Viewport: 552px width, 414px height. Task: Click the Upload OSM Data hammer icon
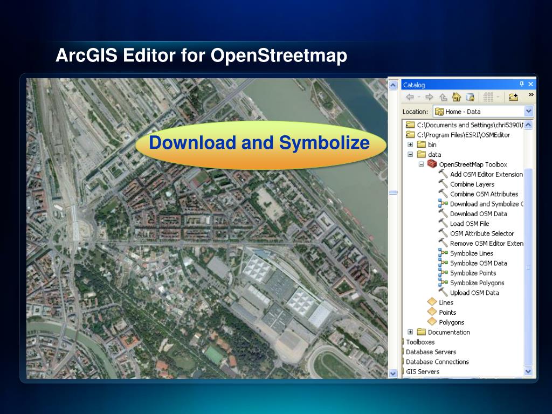pyautogui.click(x=443, y=292)
